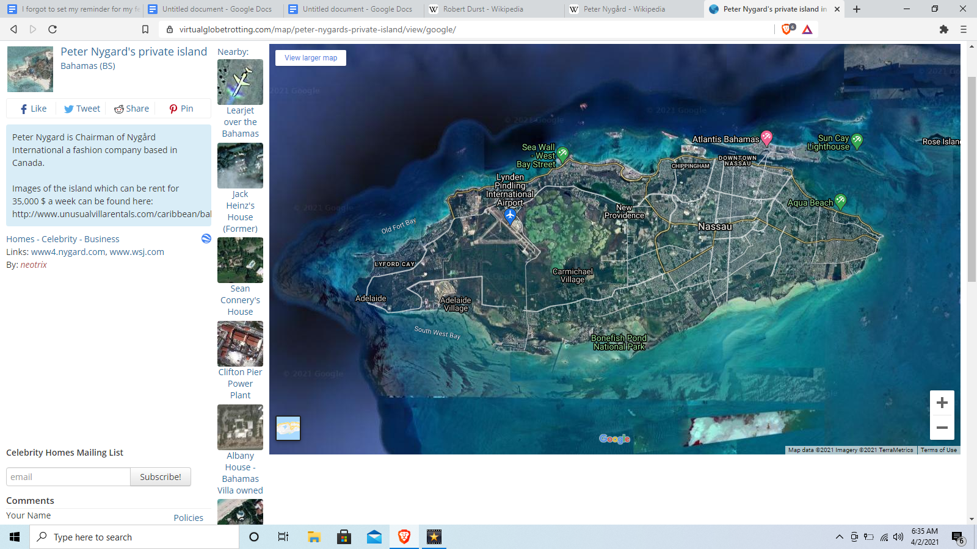Reload the current page
Screen dimensions: 977x549
(53, 29)
